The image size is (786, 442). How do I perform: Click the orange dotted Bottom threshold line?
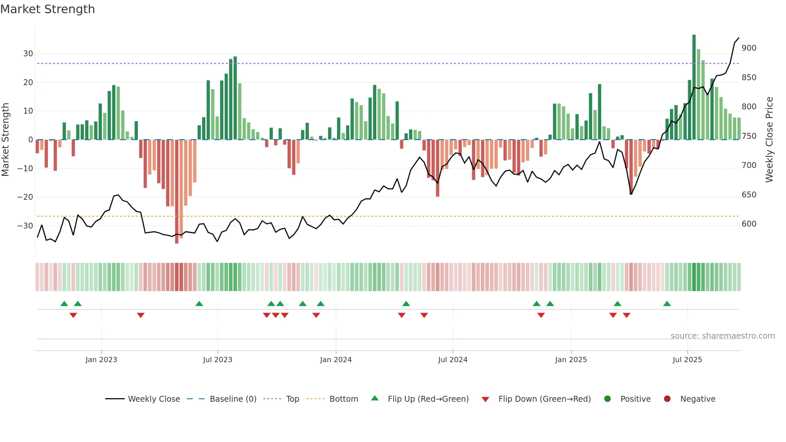point(388,216)
